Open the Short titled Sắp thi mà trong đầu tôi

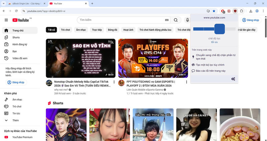click(x=153, y=125)
